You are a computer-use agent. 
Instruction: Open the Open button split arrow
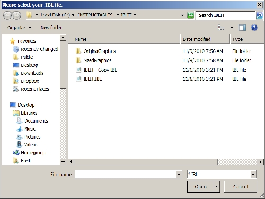point(217,187)
